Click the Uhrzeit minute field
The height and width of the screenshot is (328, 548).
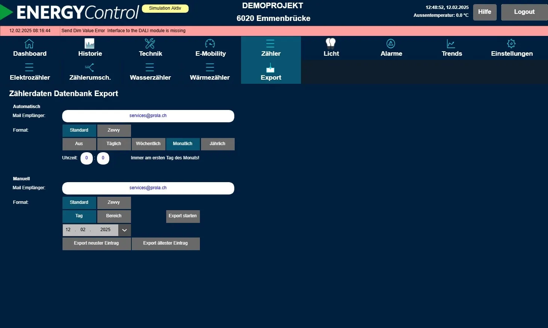coord(103,158)
